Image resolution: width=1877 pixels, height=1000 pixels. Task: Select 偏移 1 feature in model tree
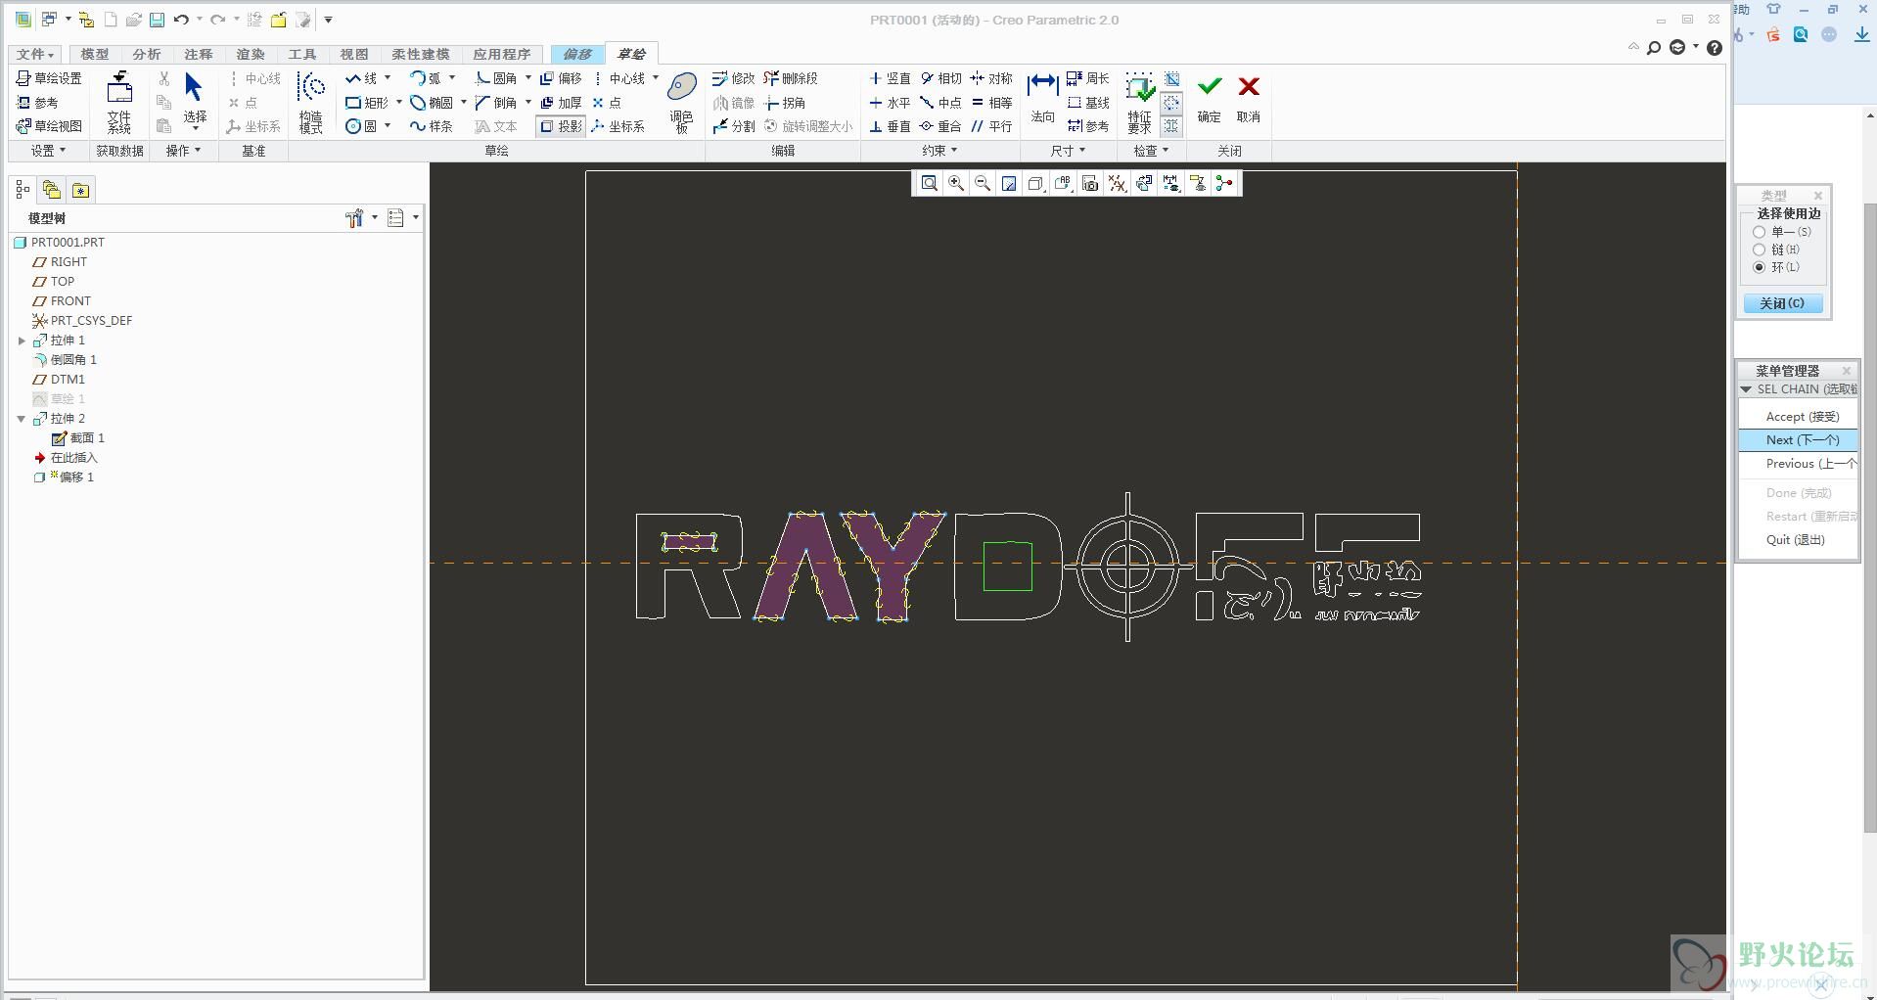coord(65,477)
